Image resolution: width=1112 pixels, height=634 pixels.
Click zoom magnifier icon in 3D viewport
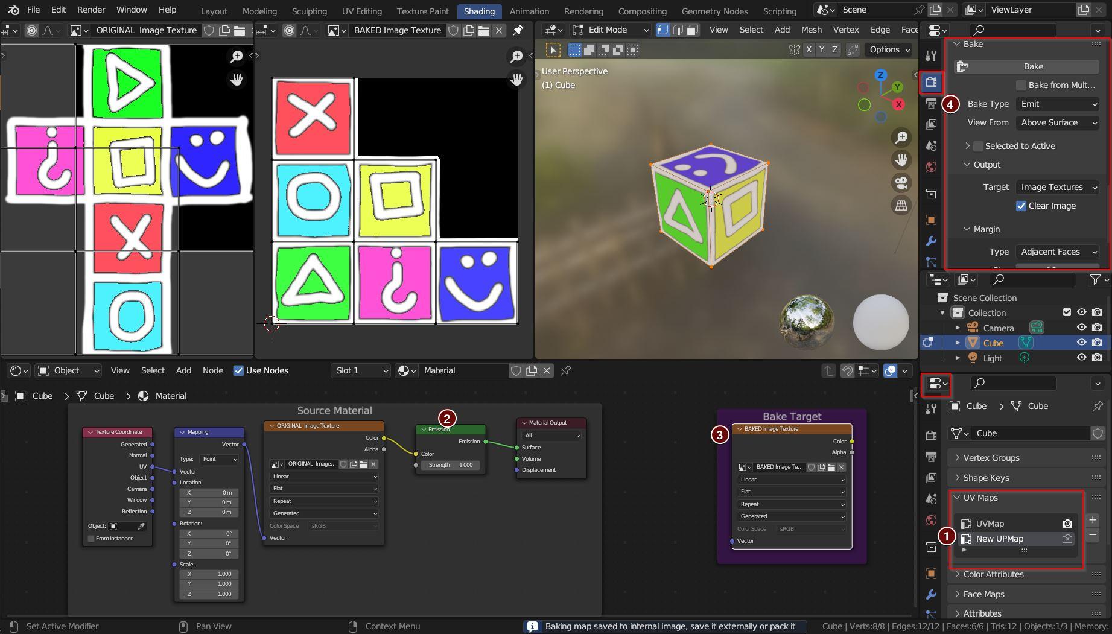(901, 138)
